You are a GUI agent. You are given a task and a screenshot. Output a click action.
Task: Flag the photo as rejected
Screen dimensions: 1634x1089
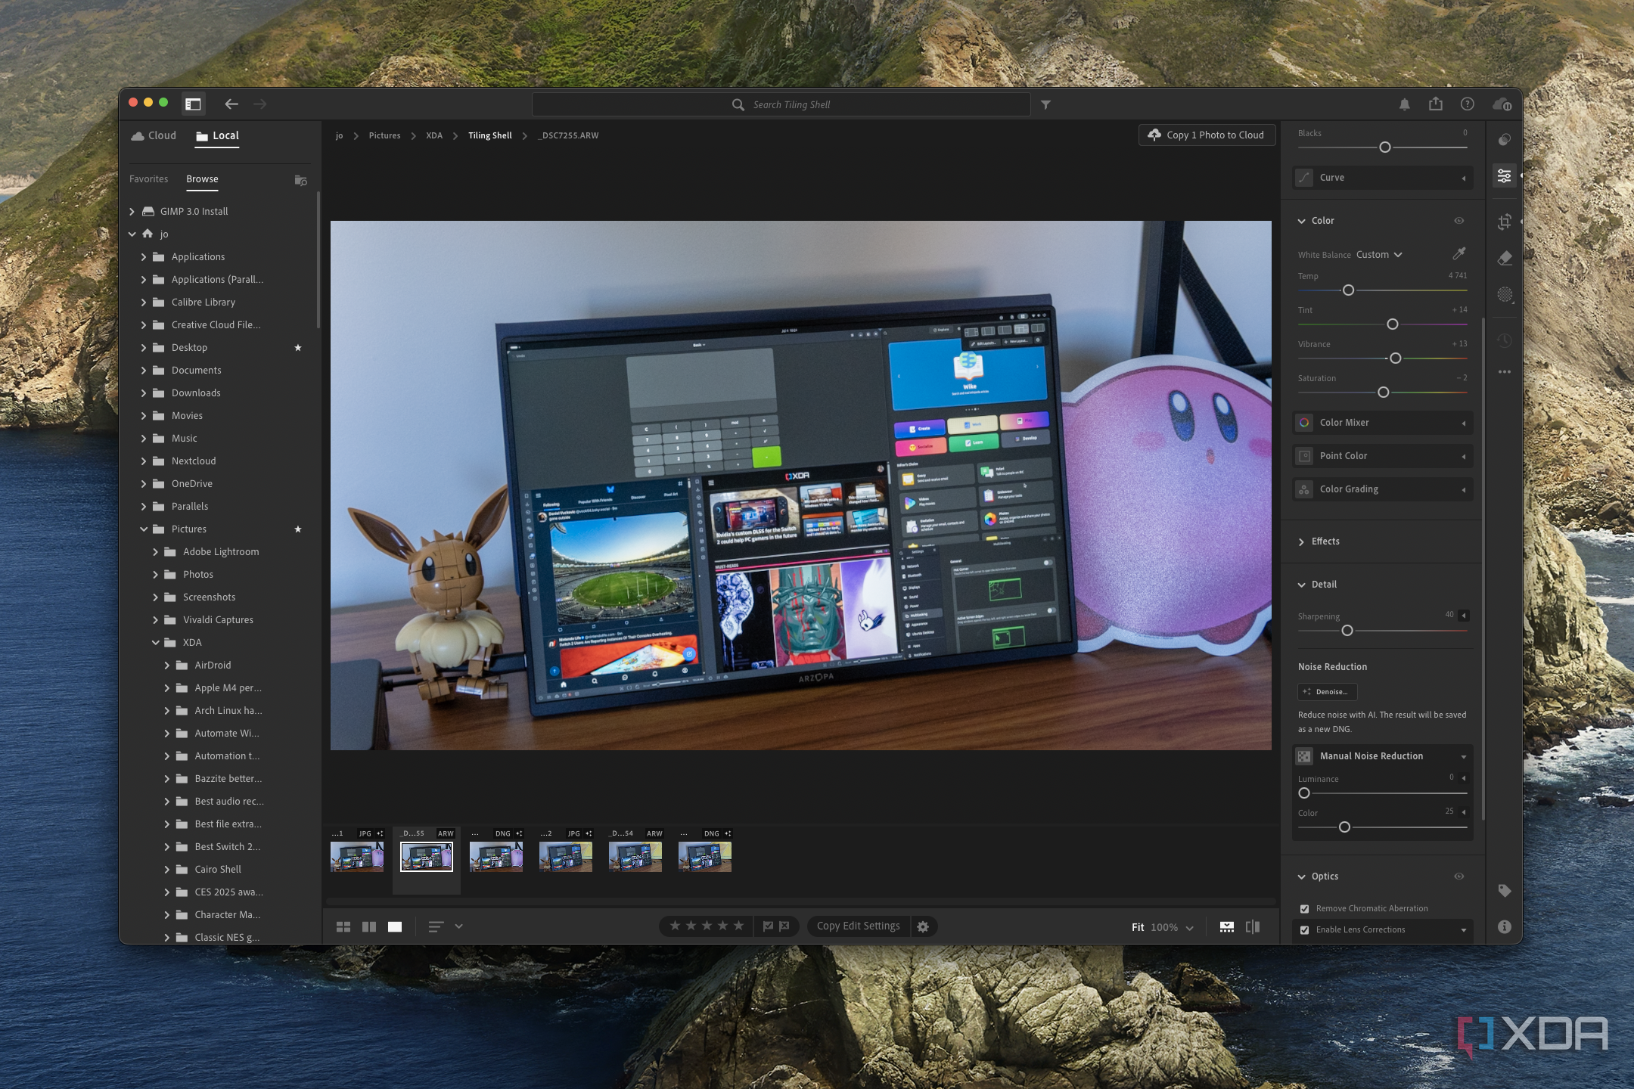tap(784, 926)
